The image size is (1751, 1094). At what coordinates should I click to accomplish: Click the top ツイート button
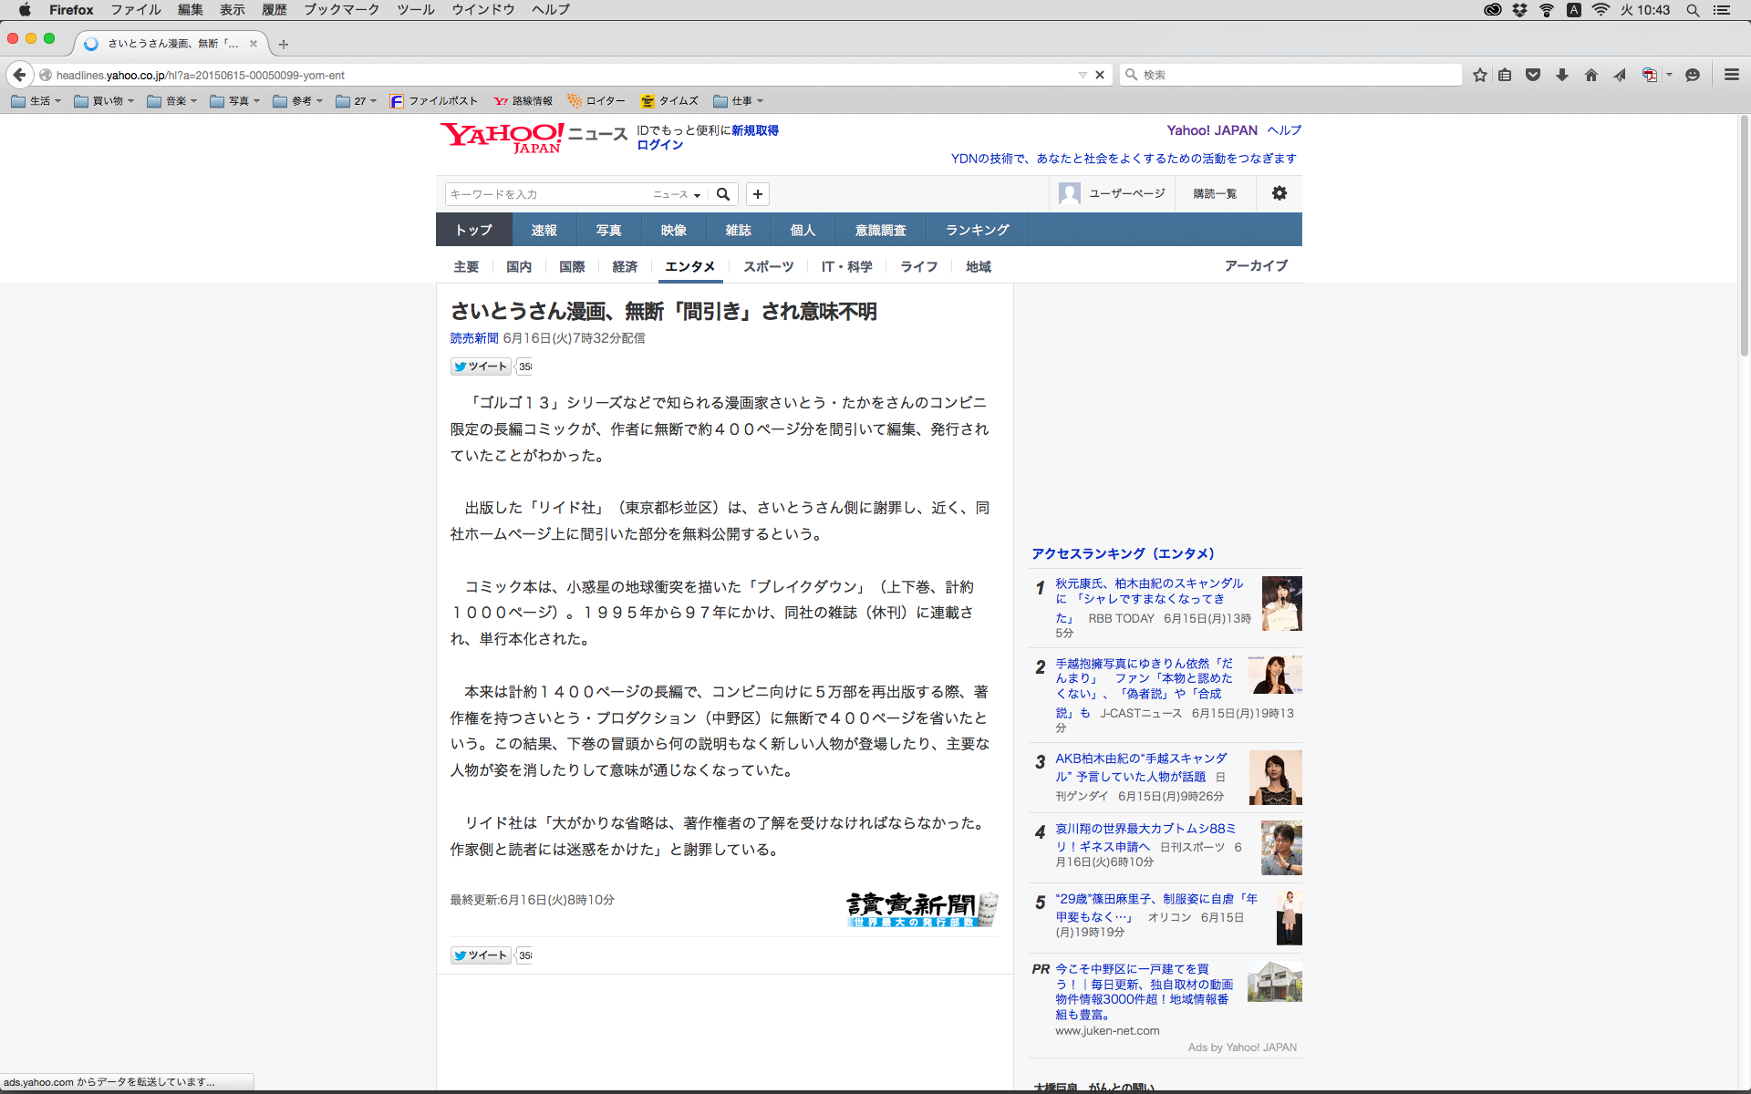[481, 366]
